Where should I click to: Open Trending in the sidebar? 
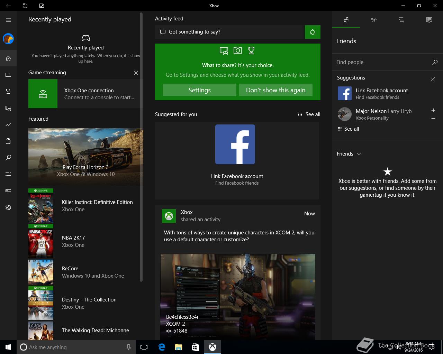click(x=8, y=124)
